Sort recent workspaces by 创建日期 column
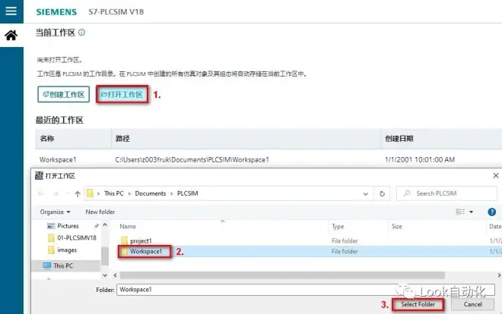 [x=399, y=139]
